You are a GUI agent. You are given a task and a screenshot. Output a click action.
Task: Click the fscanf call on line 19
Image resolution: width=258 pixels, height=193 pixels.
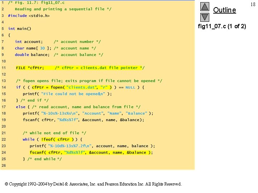83,120
